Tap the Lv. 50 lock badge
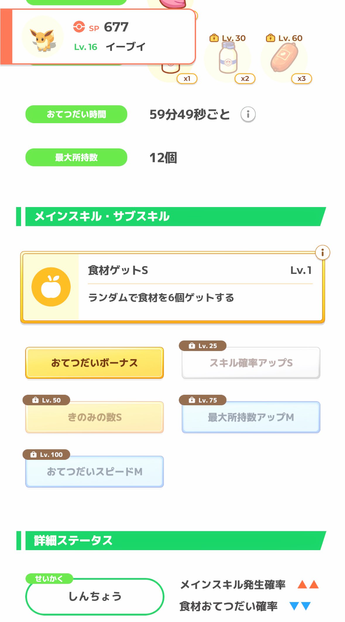 (x=46, y=400)
